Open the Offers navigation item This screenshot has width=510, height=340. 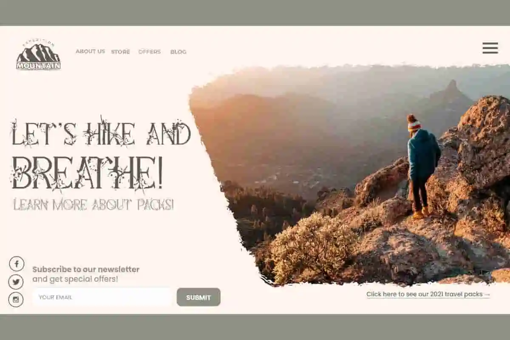(150, 52)
